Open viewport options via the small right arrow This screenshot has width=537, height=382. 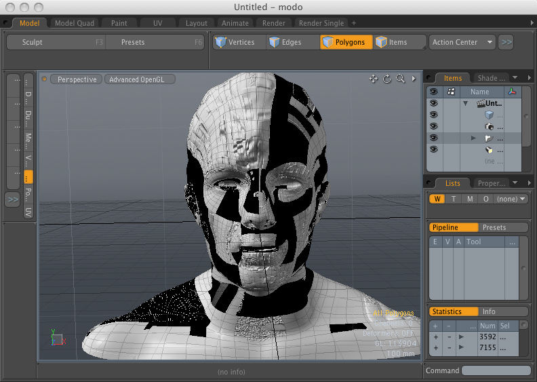pyautogui.click(x=414, y=79)
